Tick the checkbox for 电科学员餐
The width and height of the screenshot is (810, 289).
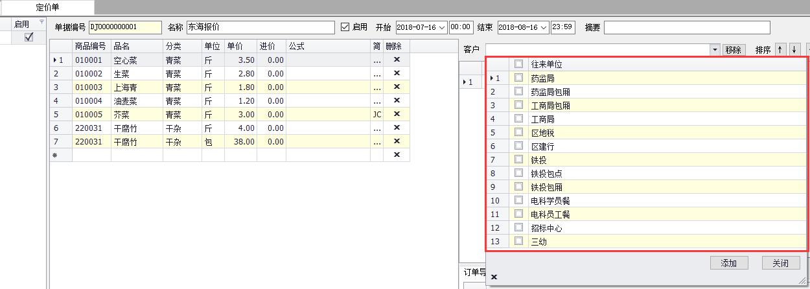point(518,200)
